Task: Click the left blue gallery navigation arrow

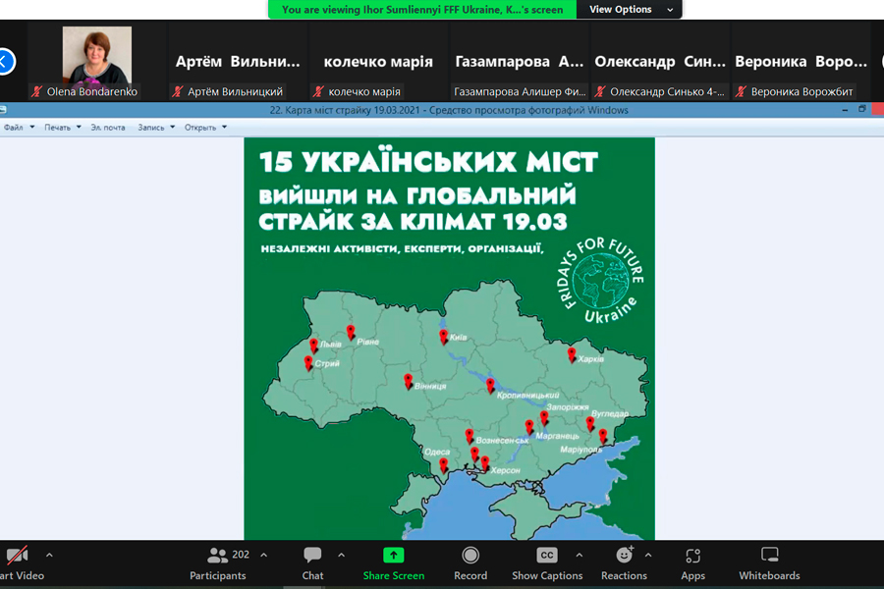Action: (x=5, y=62)
